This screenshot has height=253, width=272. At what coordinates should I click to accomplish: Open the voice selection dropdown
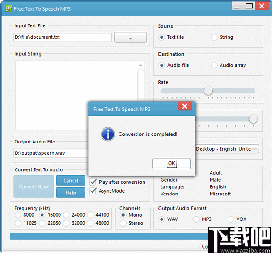point(227,149)
